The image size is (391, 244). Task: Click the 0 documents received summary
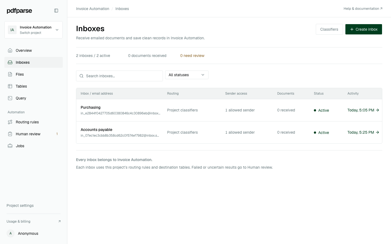(147, 56)
